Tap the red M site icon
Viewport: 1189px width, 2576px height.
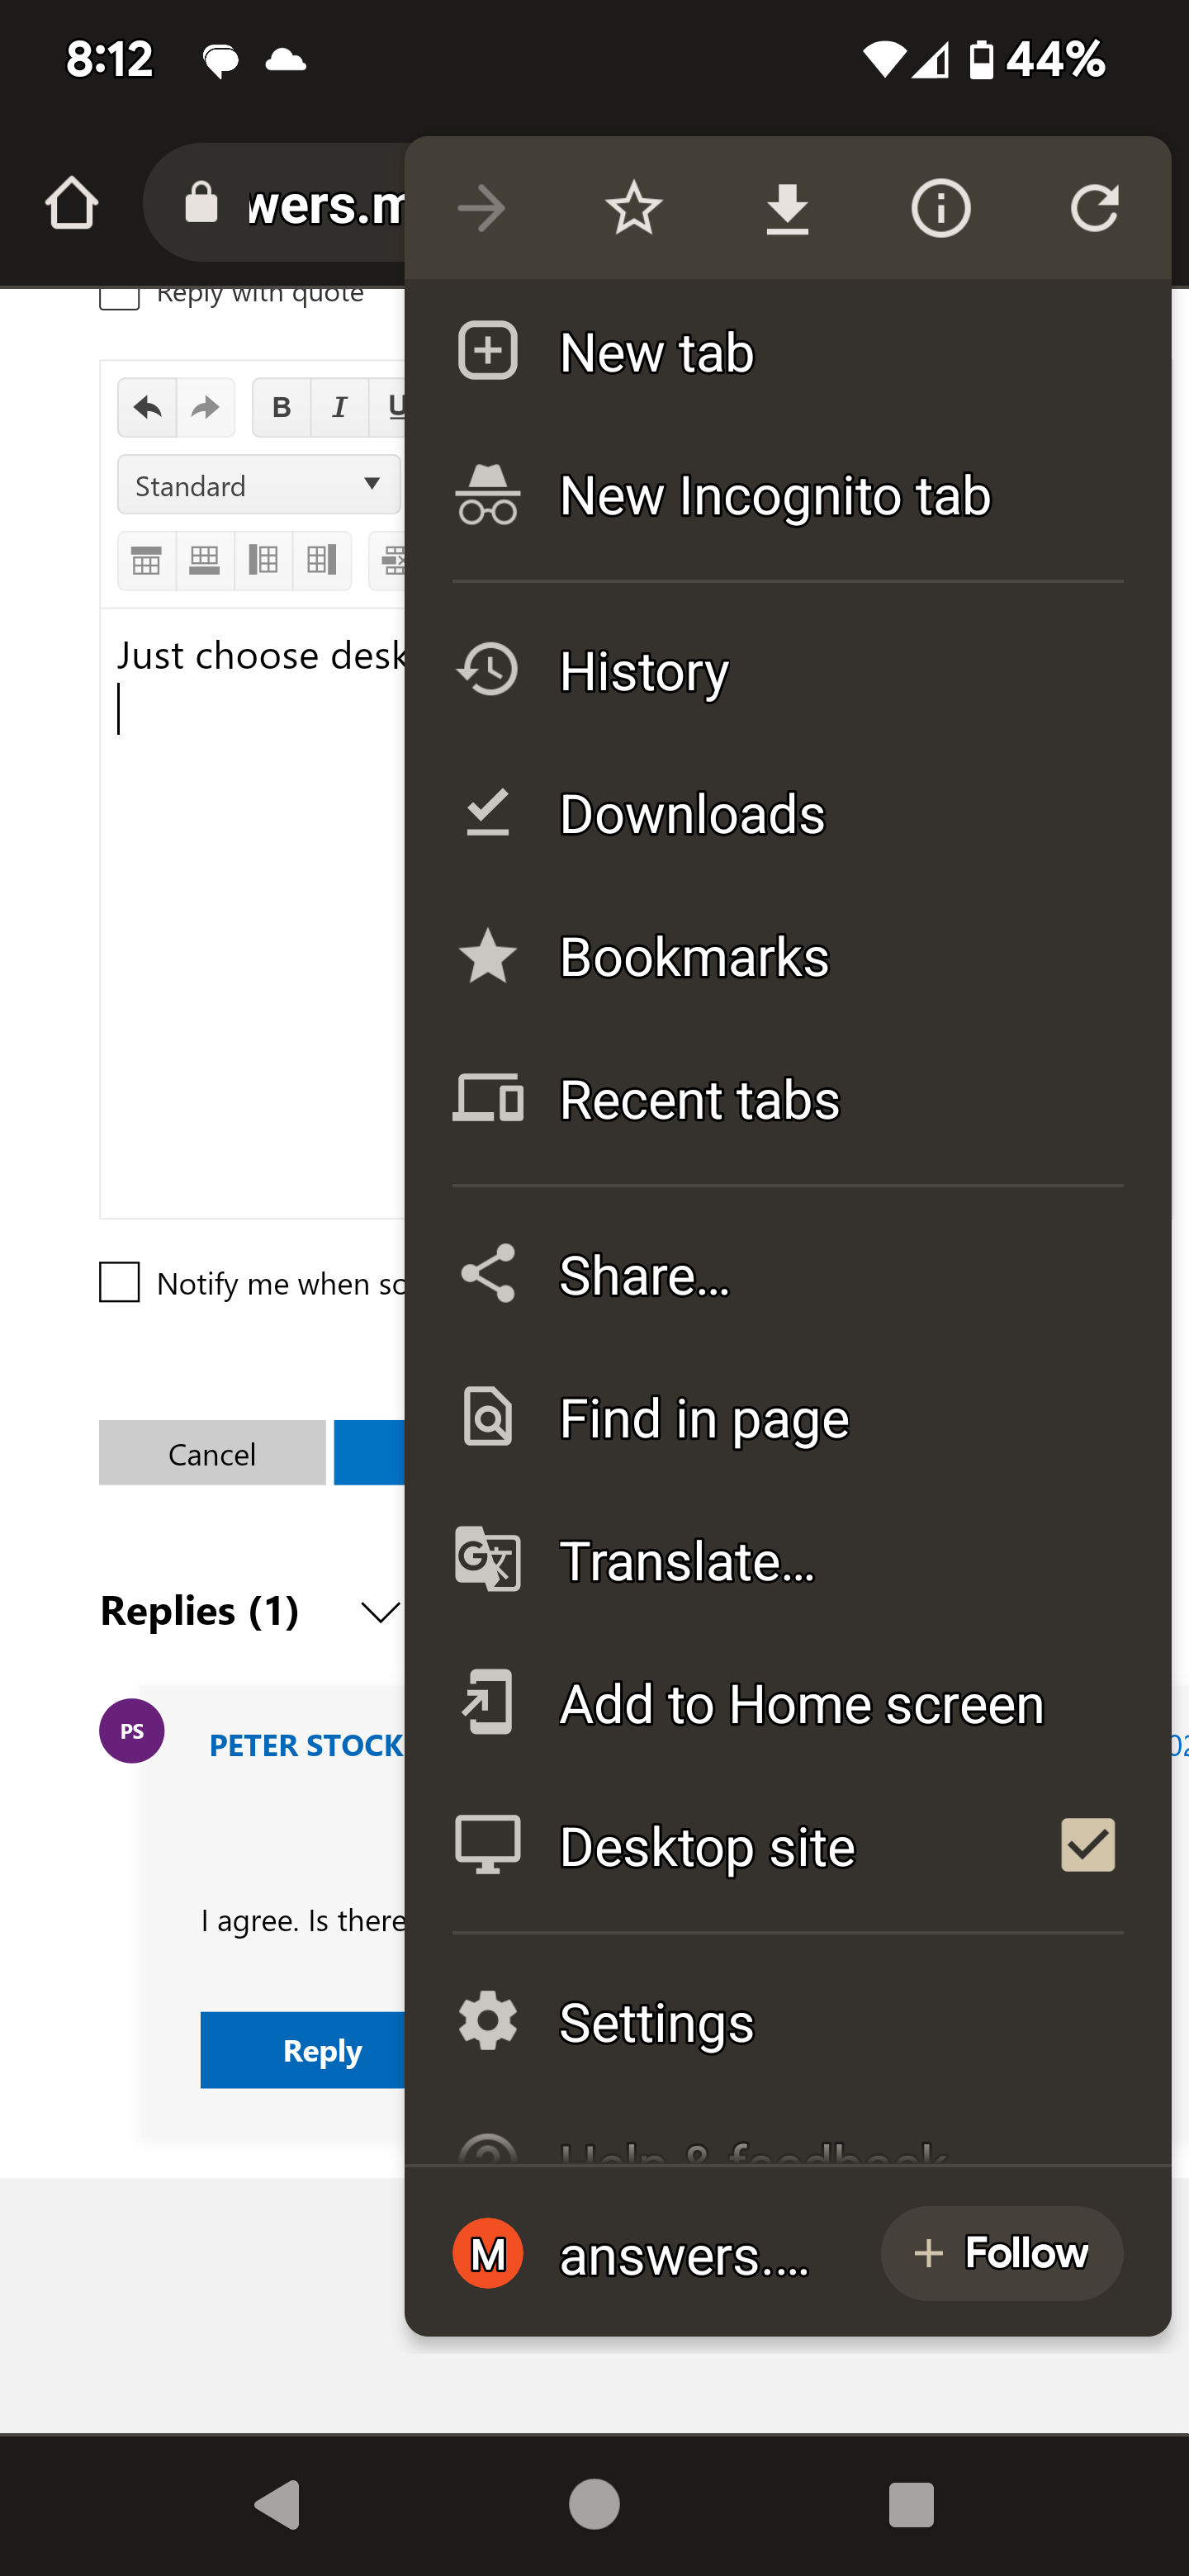pyautogui.click(x=488, y=2253)
